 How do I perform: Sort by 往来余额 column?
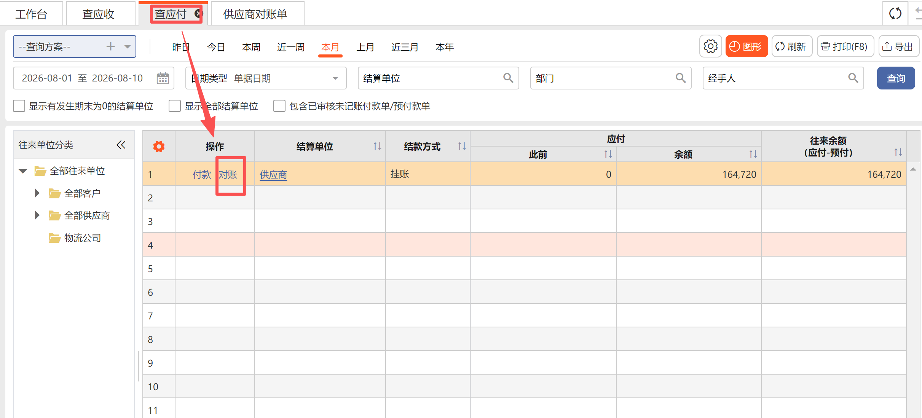[898, 152]
